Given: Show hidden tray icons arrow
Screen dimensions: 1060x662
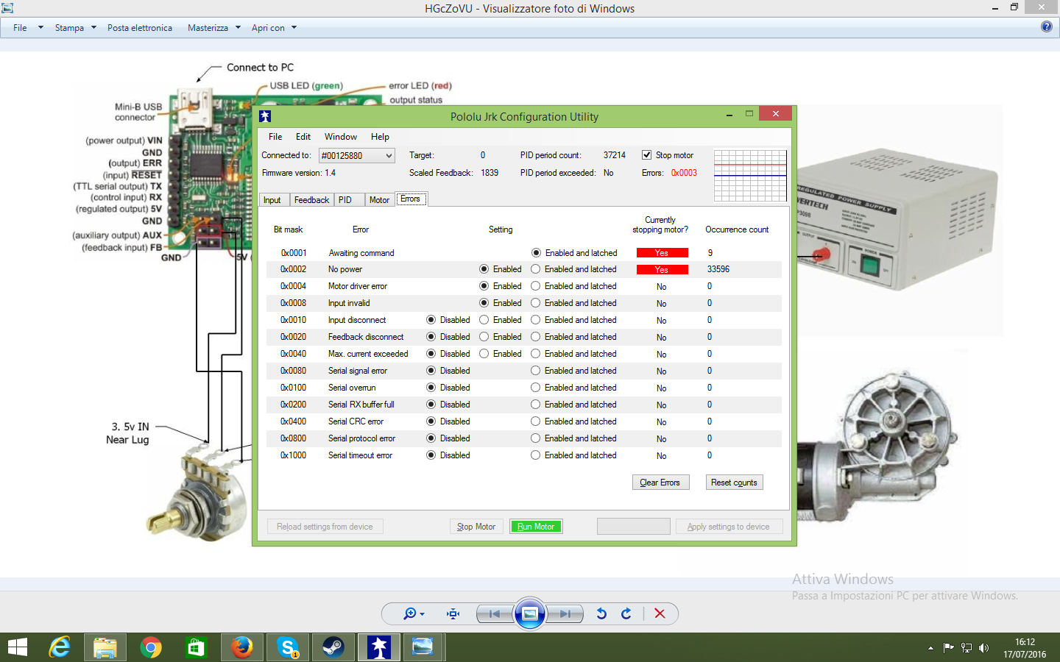Looking at the screenshot, I should pyautogui.click(x=930, y=648).
